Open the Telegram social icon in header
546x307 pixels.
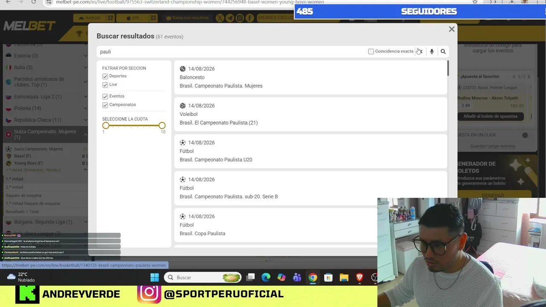coord(230,18)
